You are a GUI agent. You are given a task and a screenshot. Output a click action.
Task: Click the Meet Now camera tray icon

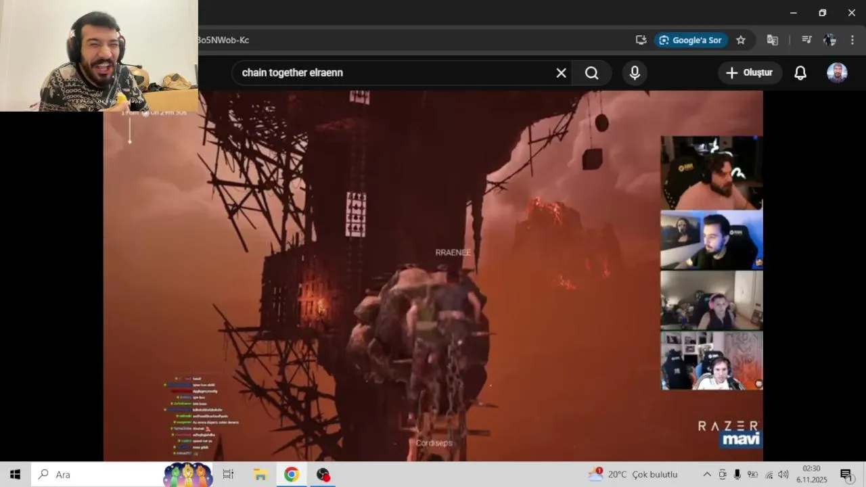(723, 474)
